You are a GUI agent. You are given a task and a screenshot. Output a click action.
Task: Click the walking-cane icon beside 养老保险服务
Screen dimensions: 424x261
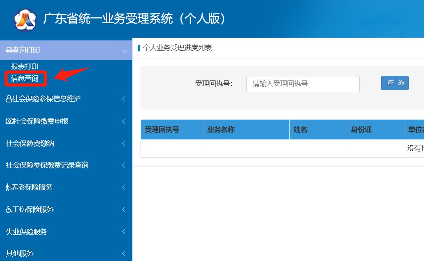click(x=8, y=187)
